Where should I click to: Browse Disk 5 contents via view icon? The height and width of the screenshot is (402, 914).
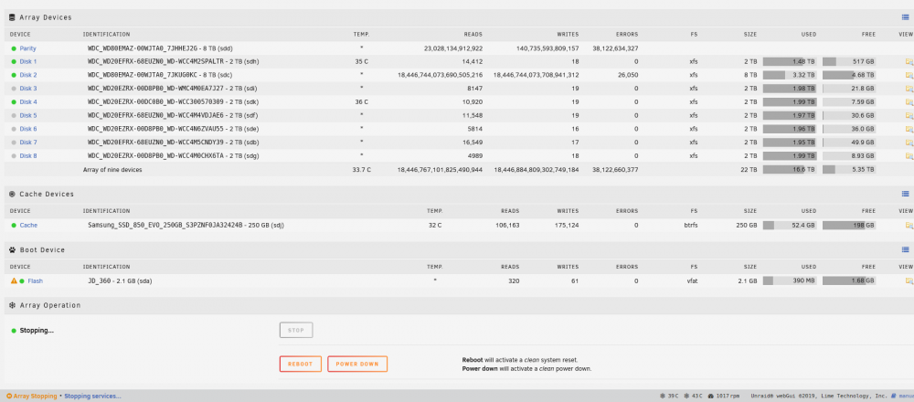[909, 115]
